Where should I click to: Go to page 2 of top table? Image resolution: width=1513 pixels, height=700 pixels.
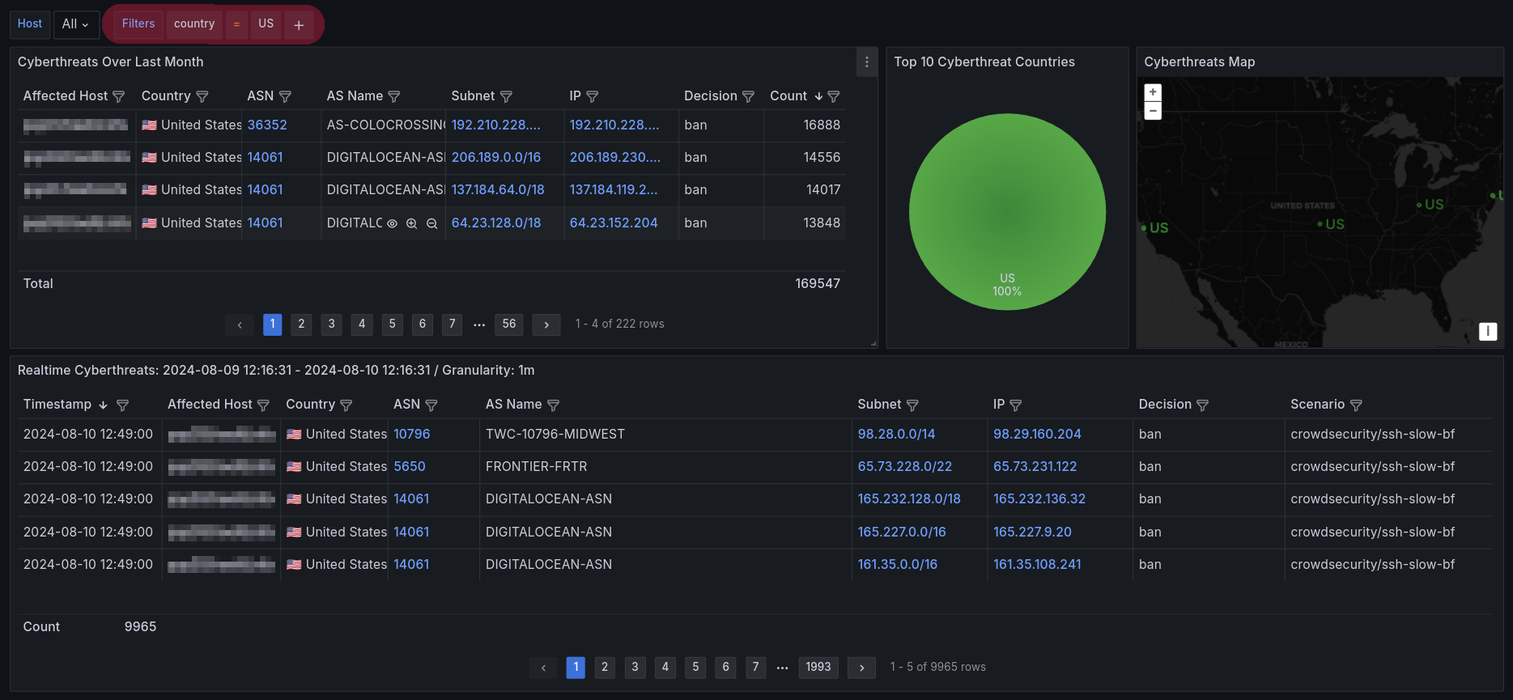(302, 325)
